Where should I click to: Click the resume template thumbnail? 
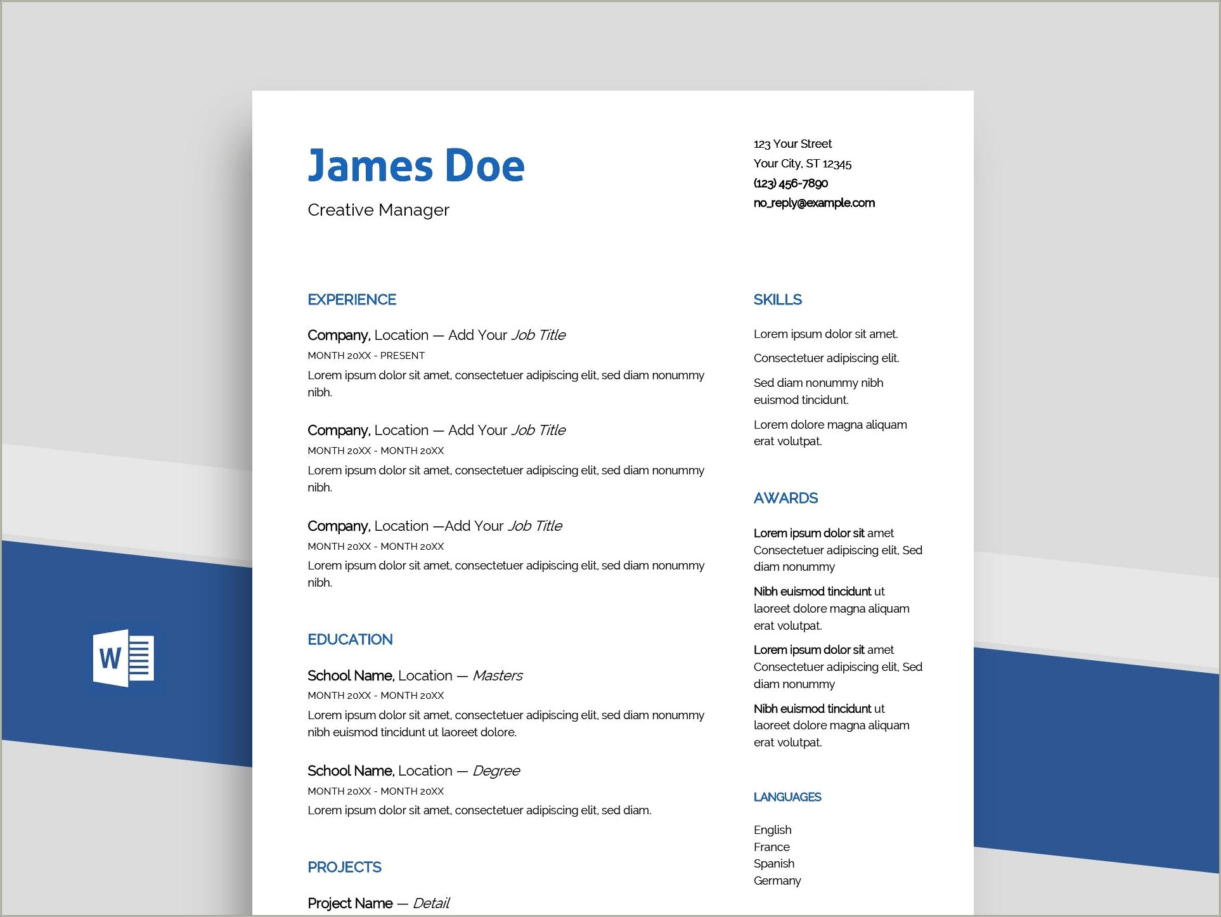610,458
